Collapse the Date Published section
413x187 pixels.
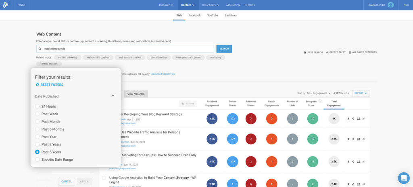click(x=113, y=96)
